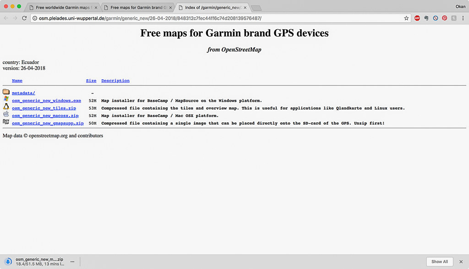Download osm_generic_new_windows.exe
The height and width of the screenshot is (269, 469).
click(46, 100)
